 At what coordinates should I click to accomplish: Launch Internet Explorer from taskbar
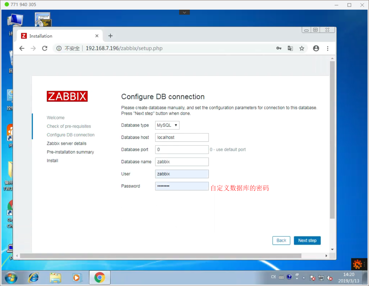pyautogui.click(x=34, y=277)
